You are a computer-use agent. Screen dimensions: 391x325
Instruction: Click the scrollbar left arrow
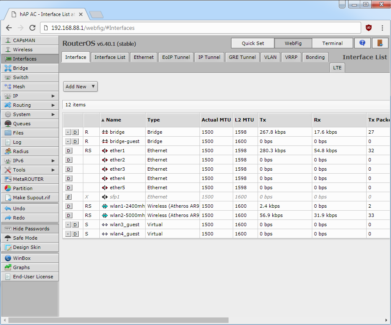click(x=5, y=320)
